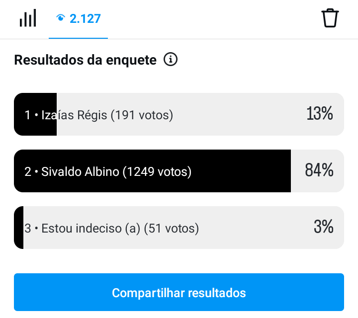Click the 13% result percentage
358x318 pixels.
coord(319,113)
